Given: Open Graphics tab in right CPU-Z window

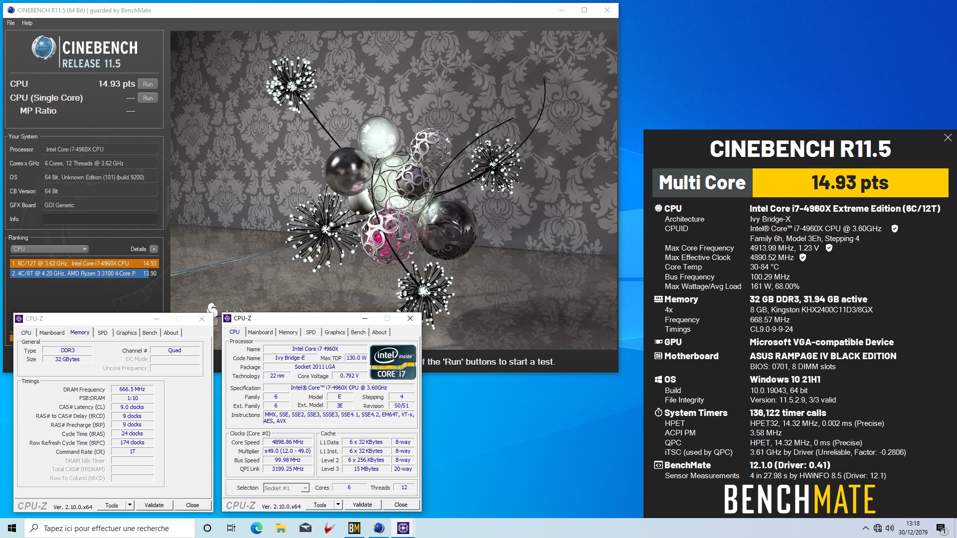Looking at the screenshot, I should 334,332.
